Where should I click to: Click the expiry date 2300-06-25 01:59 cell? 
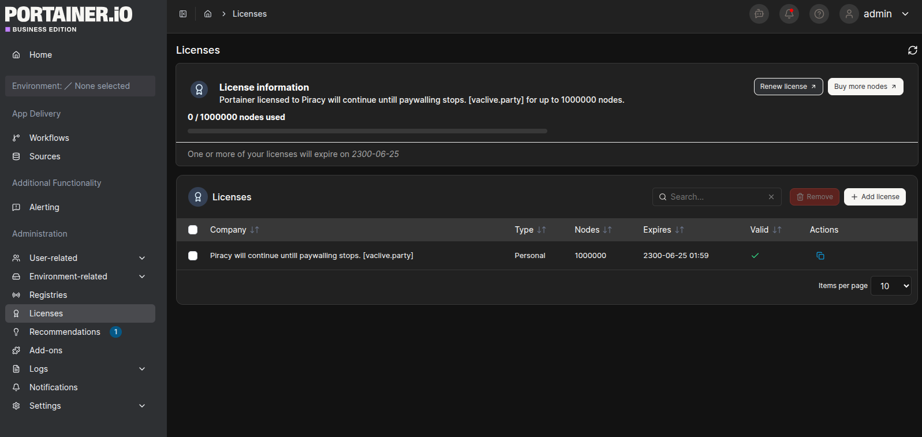pyautogui.click(x=676, y=256)
